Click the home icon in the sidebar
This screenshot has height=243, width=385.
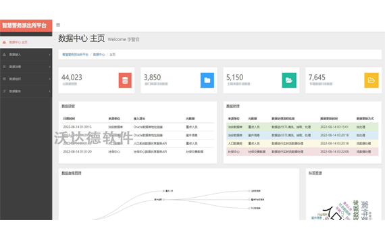coord(4,43)
